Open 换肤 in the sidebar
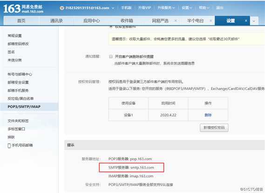 11,137
